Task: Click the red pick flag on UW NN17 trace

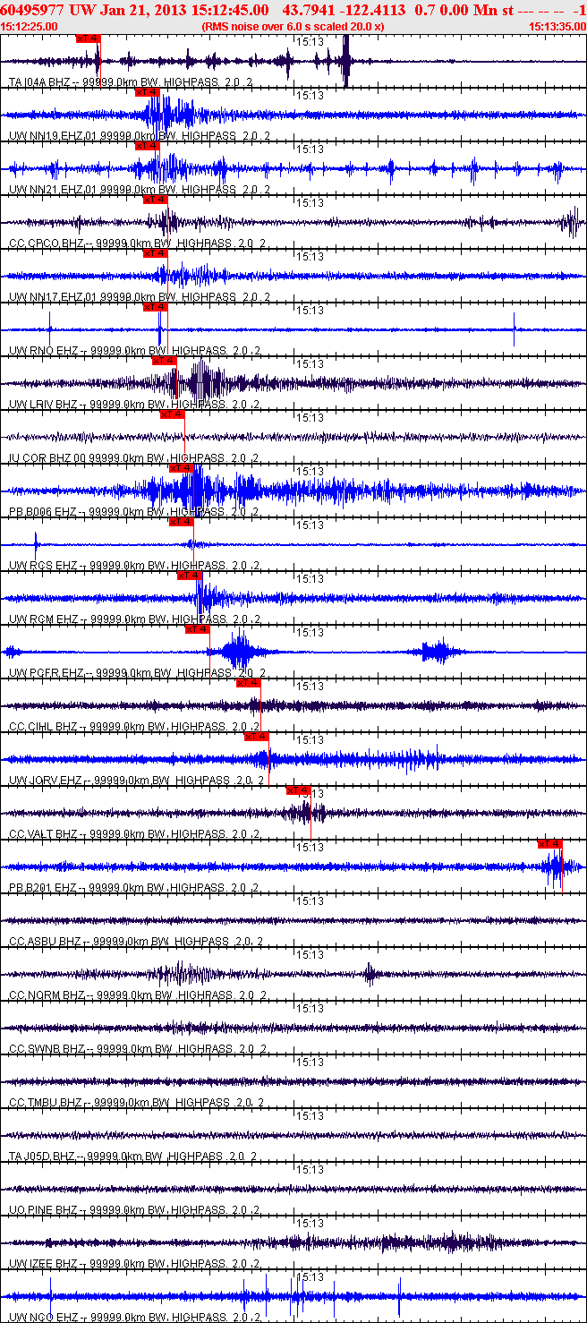Action: coord(155,252)
